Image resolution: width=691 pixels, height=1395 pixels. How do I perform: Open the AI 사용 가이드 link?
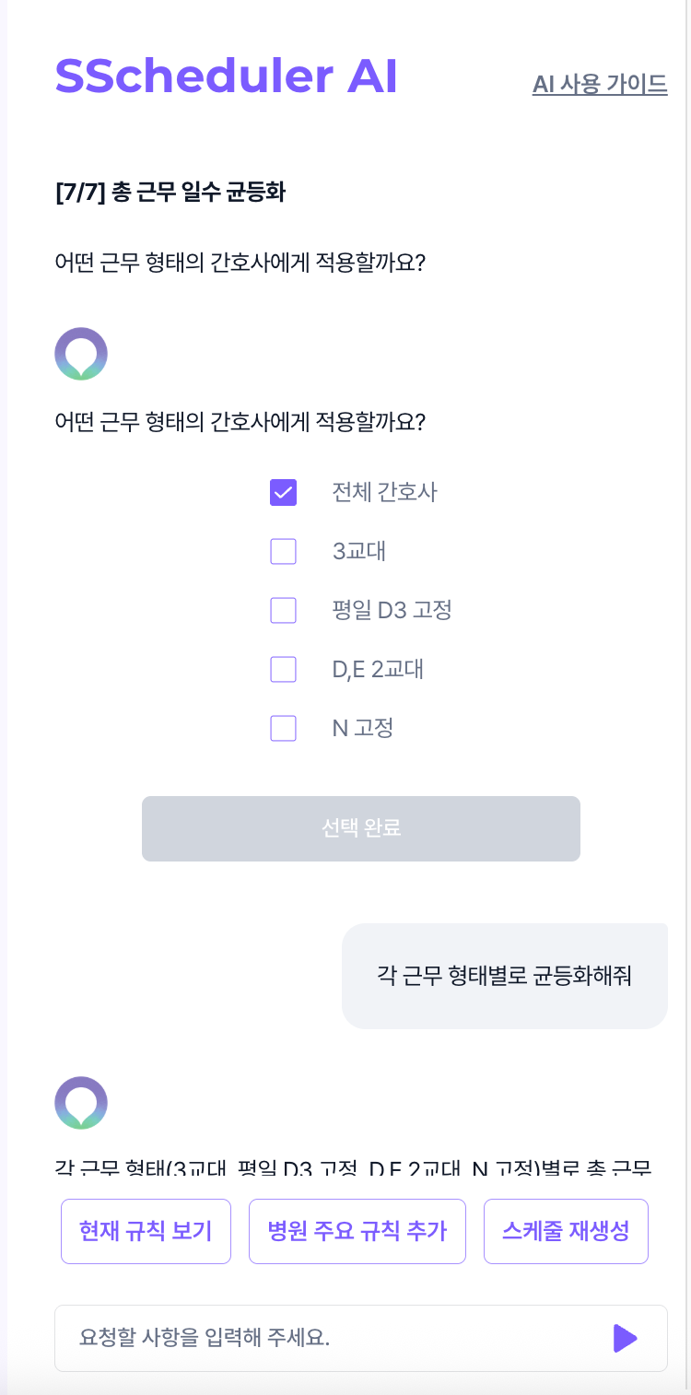(x=600, y=84)
